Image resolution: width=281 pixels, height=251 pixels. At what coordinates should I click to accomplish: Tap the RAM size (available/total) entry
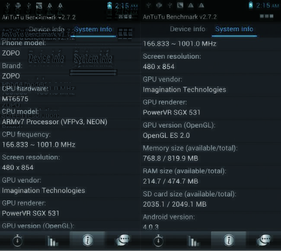click(185, 176)
